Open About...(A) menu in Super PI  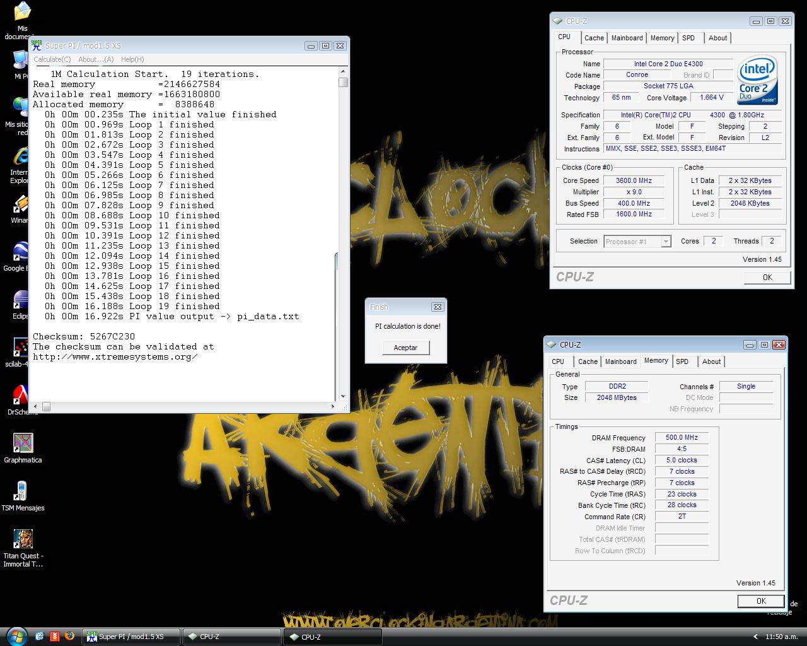point(96,59)
